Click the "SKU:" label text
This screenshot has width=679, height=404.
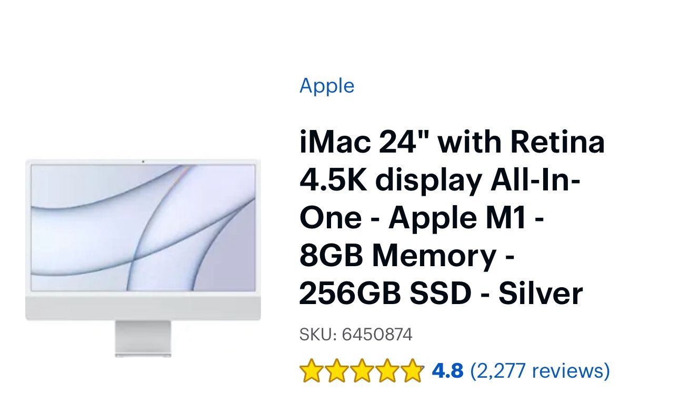[318, 335]
